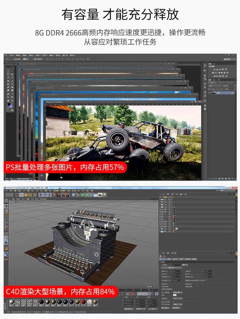Toggle X axis lock in Cinema 4D
240x319 pixels.
click(41, 195)
